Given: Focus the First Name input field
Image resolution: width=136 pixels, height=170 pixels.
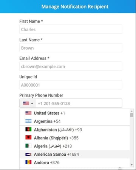Looking at the screenshot, I should click(x=71, y=29).
